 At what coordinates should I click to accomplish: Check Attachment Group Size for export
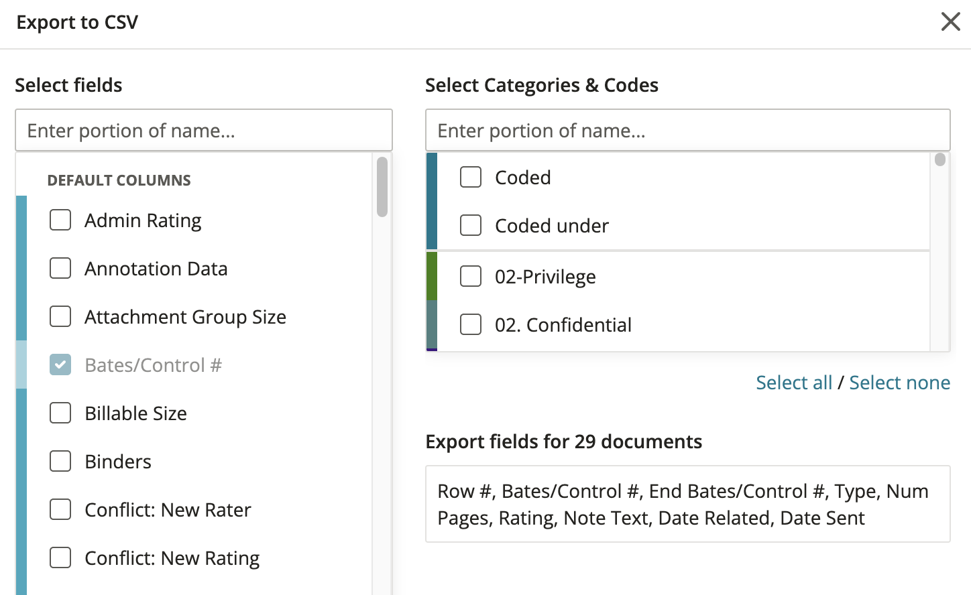[60, 316]
